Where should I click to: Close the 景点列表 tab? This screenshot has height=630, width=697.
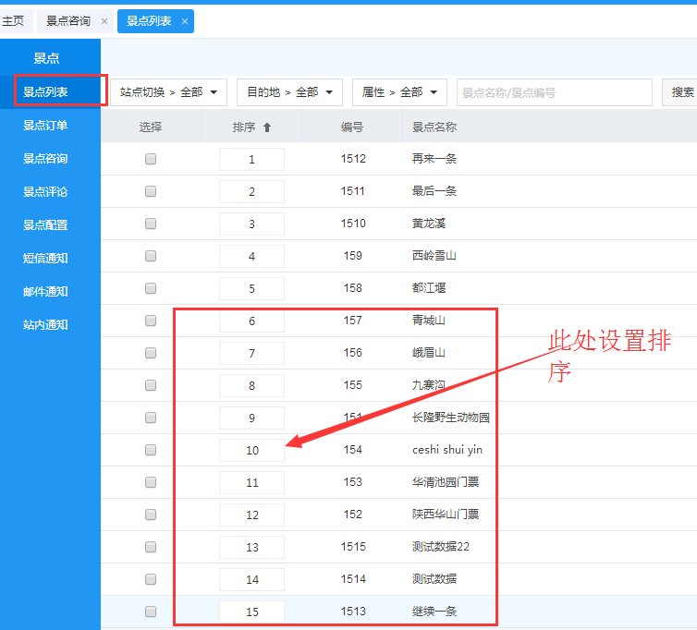coord(185,21)
